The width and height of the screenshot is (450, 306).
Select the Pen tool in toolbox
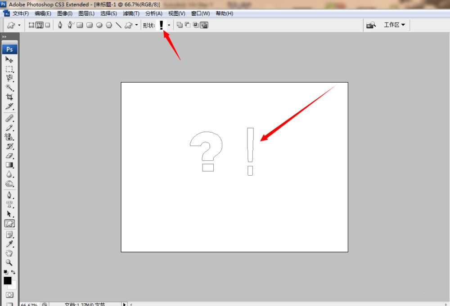[9, 195]
